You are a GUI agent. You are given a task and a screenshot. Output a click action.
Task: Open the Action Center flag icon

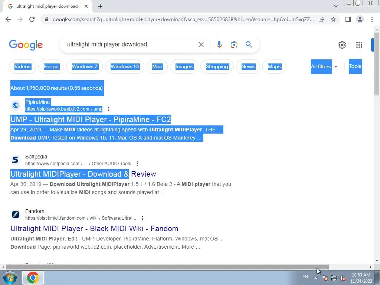coord(324,278)
